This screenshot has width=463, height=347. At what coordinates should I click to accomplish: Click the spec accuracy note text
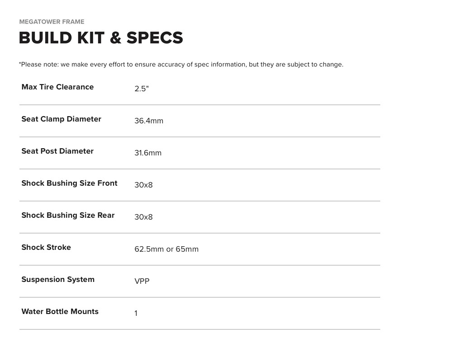coord(181,65)
